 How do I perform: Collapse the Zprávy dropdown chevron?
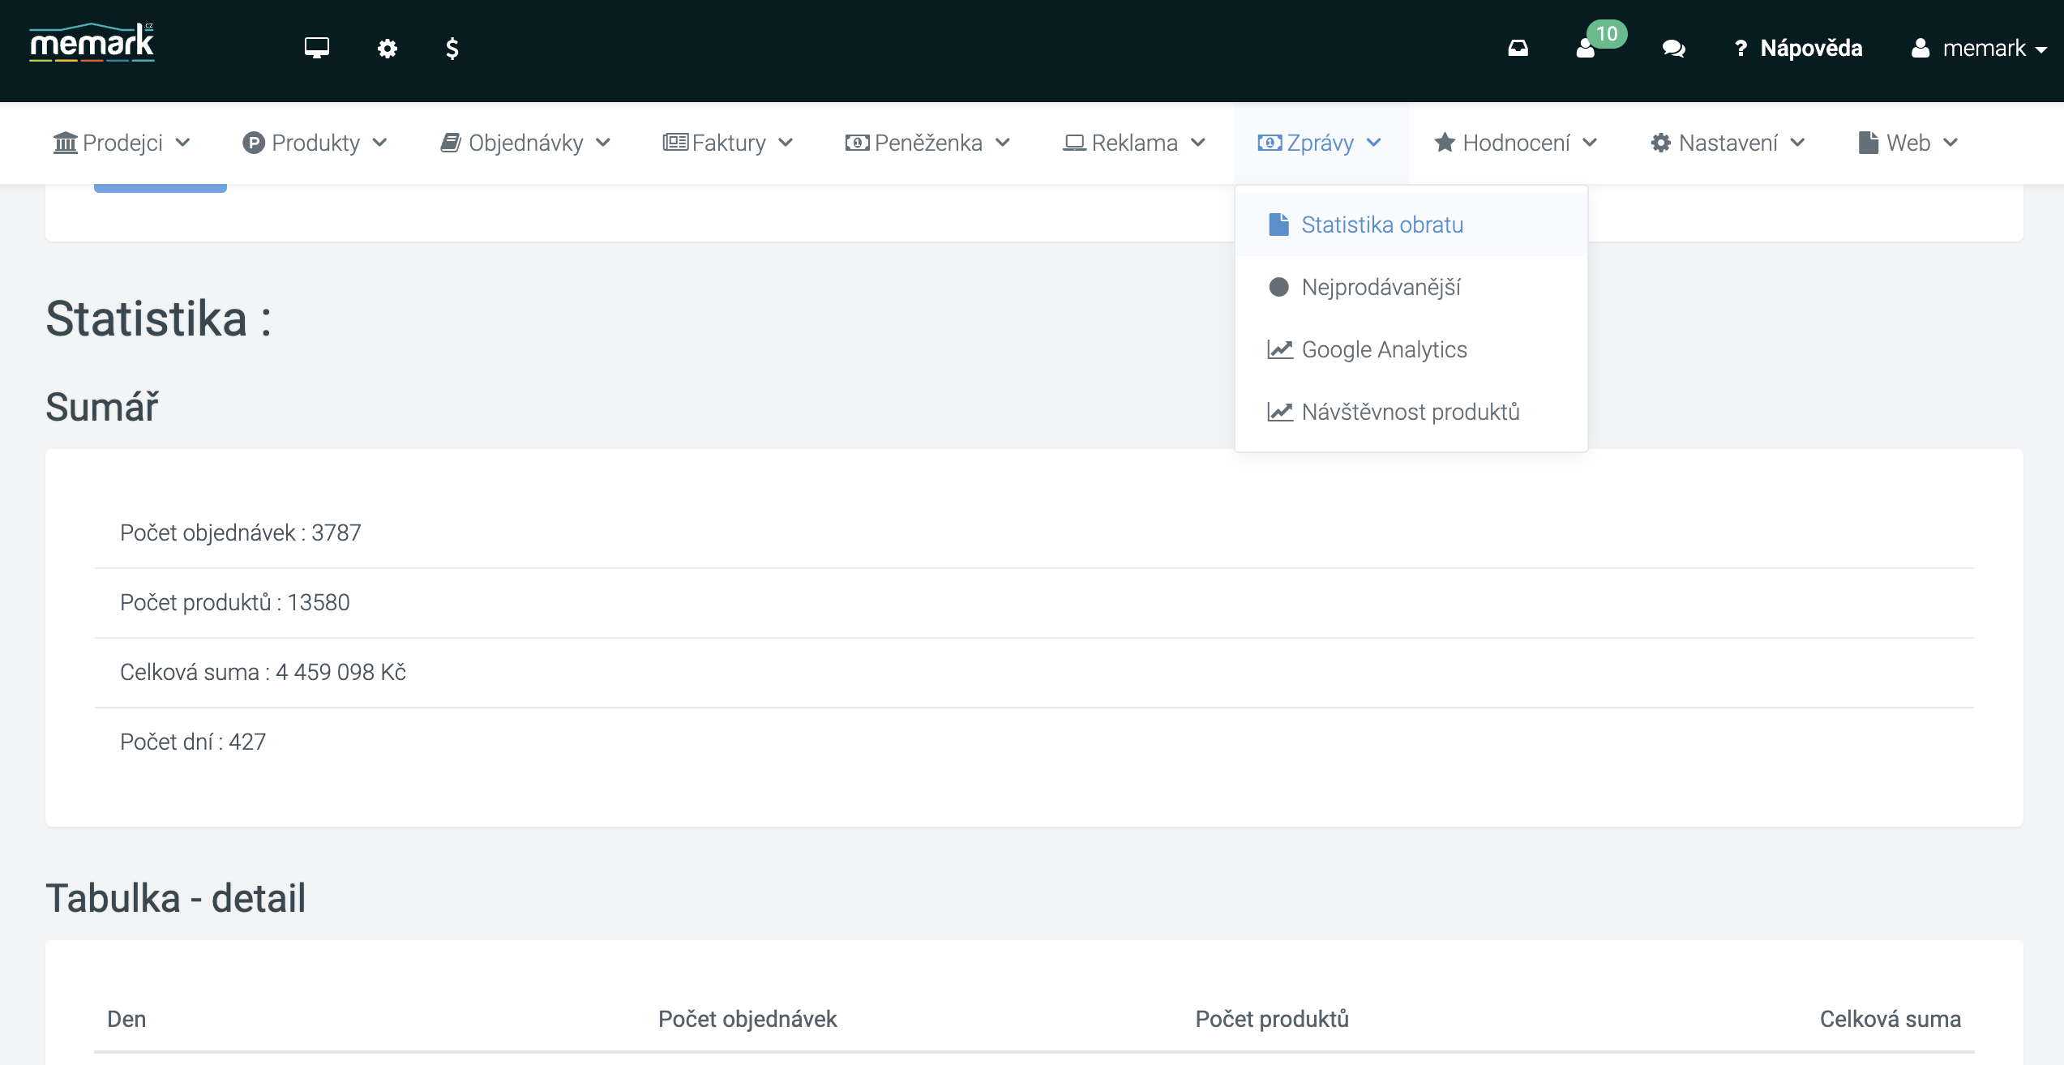[x=1373, y=143]
